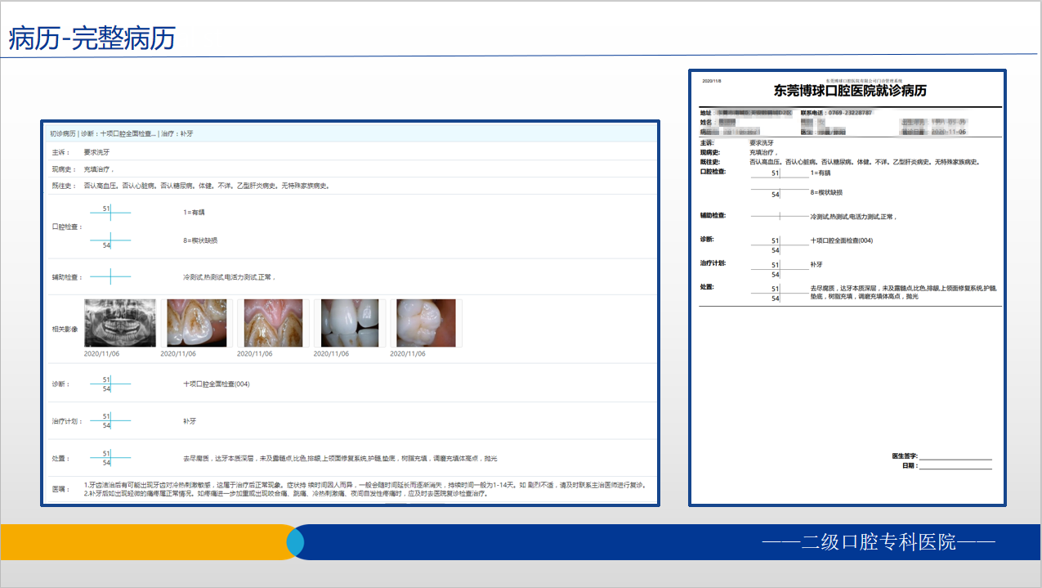Click the 既往史 text in the left record
This screenshot has width=1042, height=588.
click(x=206, y=186)
